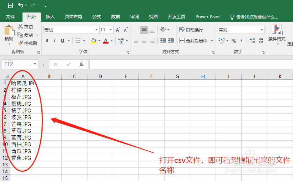Image resolution: width=293 pixels, height=181 pixels.
Task: Click the increase indent icon
Action: [171, 41]
